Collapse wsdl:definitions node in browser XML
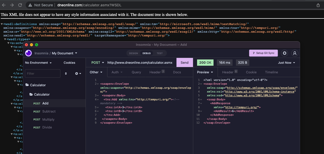This screenshot has height=154, width=324. [x=2, y=24]
